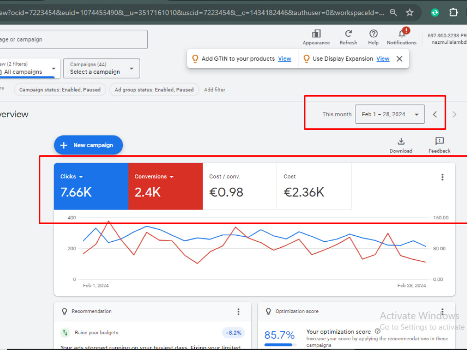The image size is (467, 350).
Task: Click the browser zoom magnifier icon
Action: click(x=393, y=13)
